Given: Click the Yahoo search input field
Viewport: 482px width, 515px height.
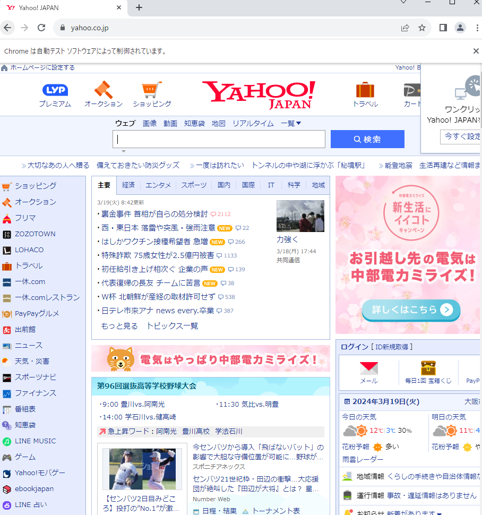Looking at the screenshot, I should pos(219,139).
